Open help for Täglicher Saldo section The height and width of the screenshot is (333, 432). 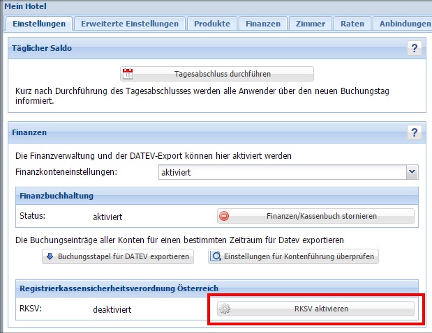(x=415, y=48)
